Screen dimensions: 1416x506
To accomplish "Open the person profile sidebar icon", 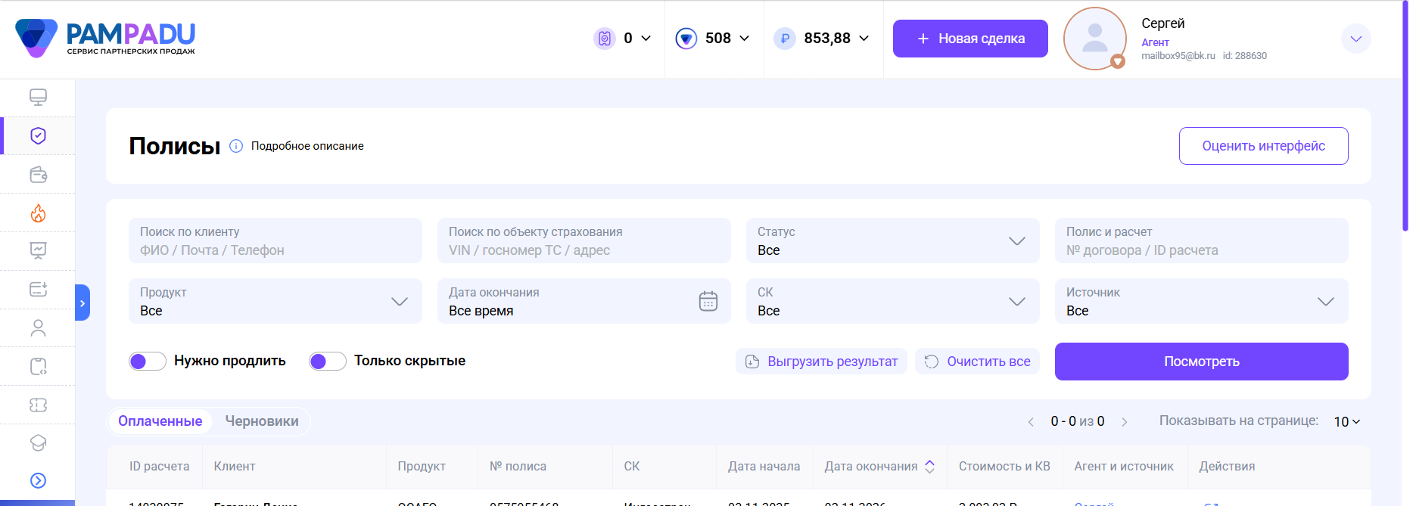I will point(38,328).
